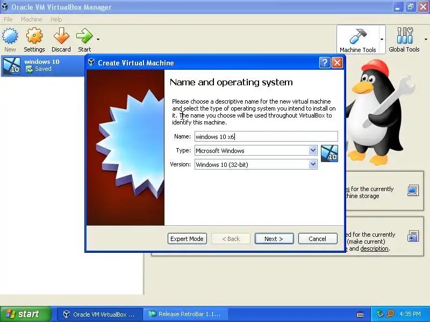The width and height of the screenshot is (430, 322).
Task: Open Settings from the VirtualBox toolbar
Action: pyautogui.click(x=34, y=40)
